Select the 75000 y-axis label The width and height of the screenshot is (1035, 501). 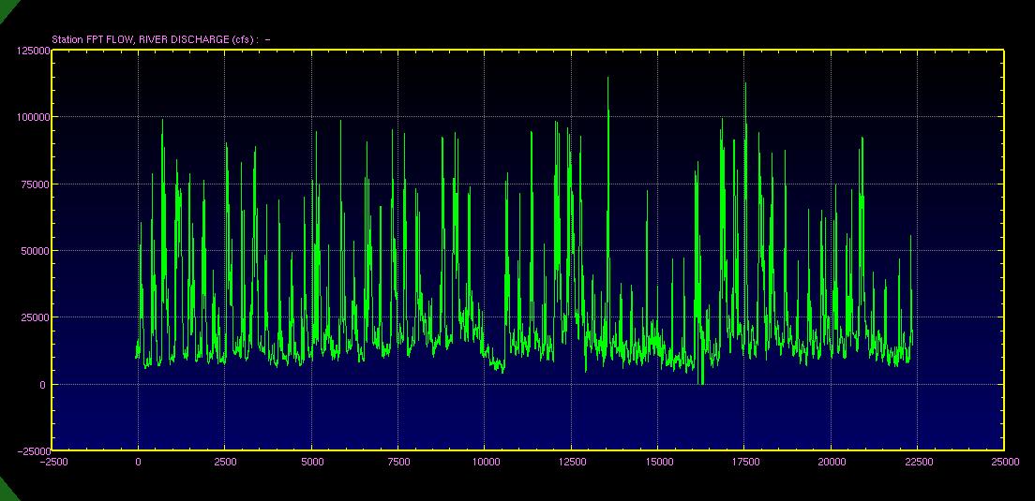click(x=37, y=184)
